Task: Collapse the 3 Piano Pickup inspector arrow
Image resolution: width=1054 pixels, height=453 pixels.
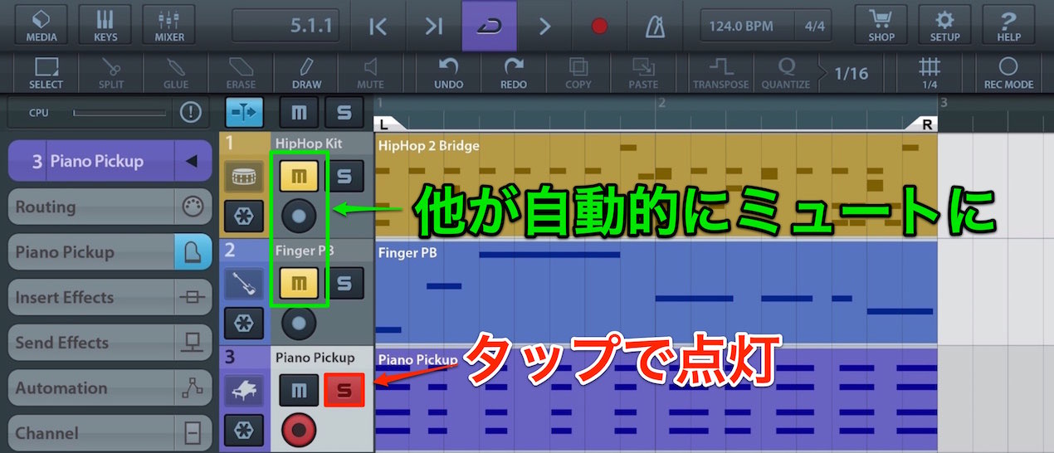Action: (x=193, y=161)
